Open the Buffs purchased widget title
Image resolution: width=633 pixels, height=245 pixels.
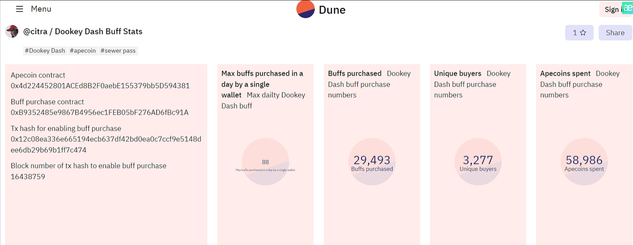pyautogui.click(x=355, y=74)
